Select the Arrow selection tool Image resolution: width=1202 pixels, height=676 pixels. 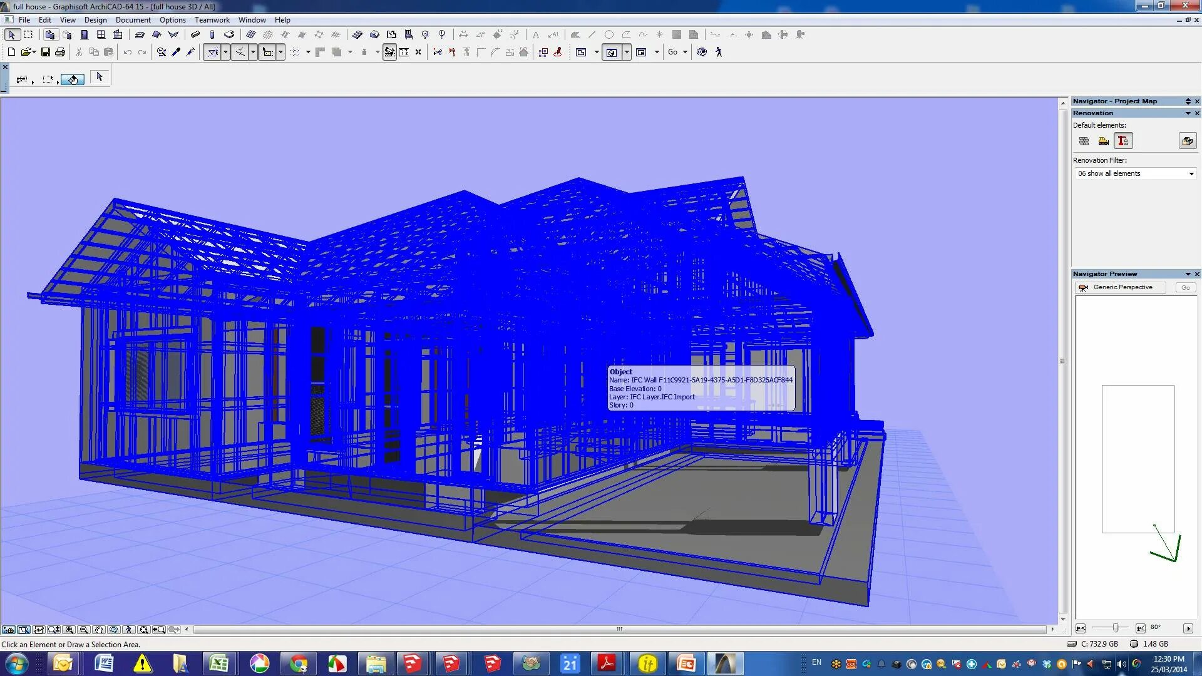pos(12,35)
